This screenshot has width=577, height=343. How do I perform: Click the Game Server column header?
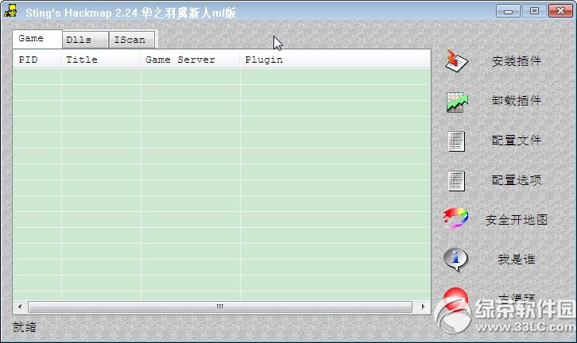[189, 60]
